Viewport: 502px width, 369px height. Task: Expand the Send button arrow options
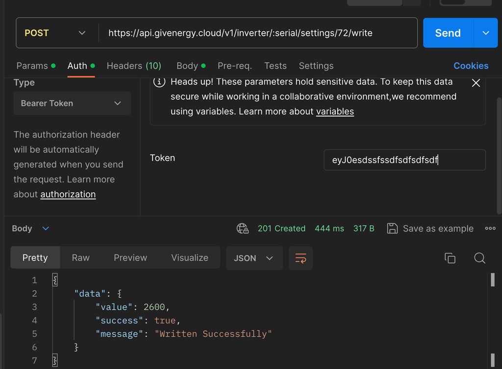point(486,33)
